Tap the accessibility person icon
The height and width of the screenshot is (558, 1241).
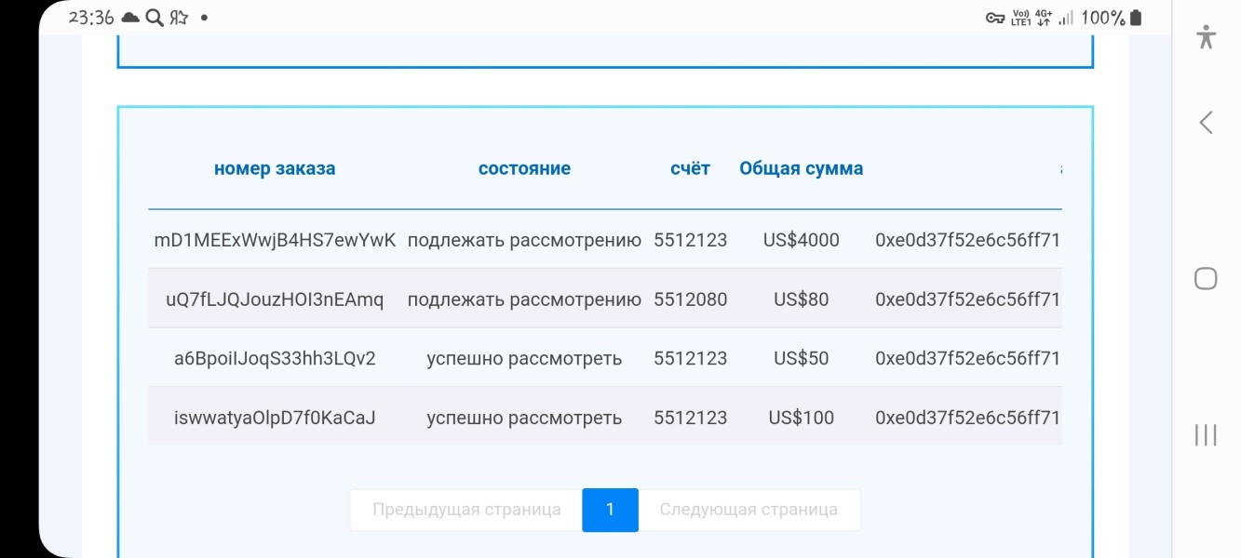1207,37
